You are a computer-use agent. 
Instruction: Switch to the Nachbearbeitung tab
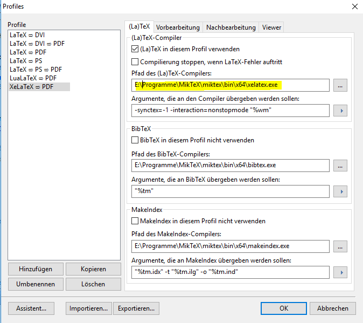point(231,28)
